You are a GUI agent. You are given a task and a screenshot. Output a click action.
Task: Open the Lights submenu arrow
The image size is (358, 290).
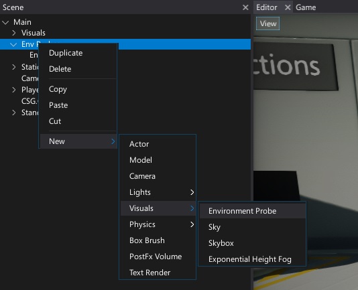click(192, 192)
